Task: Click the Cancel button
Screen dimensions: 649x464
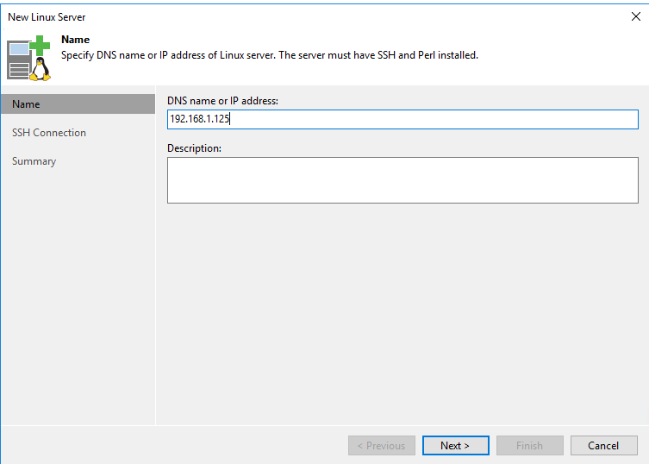Action: click(x=604, y=445)
